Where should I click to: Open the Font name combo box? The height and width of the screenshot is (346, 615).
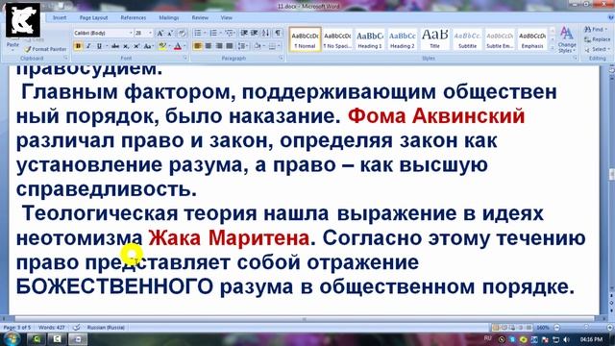pyautogui.click(x=103, y=34)
